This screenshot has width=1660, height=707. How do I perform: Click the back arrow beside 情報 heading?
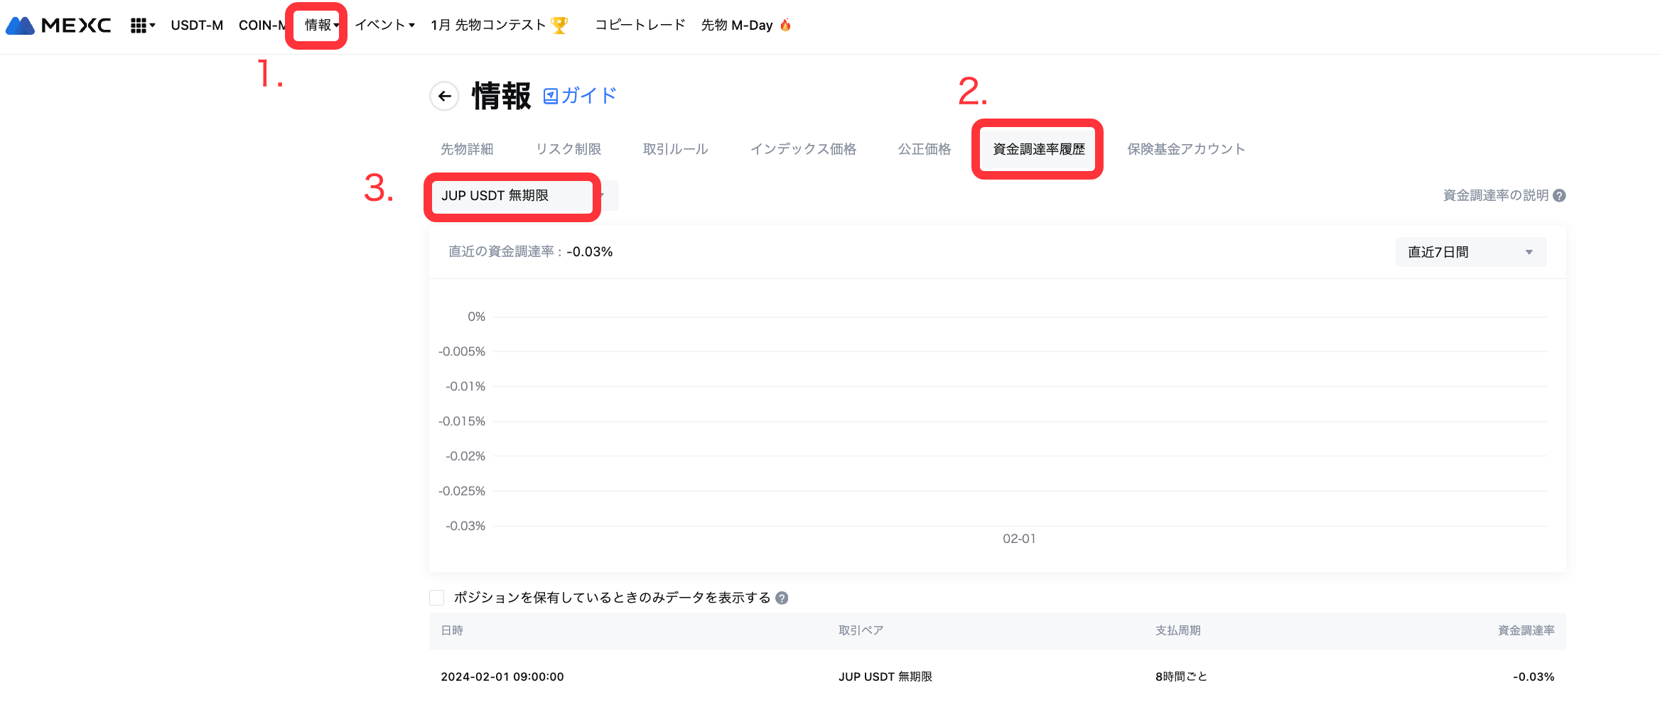click(x=445, y=97)
